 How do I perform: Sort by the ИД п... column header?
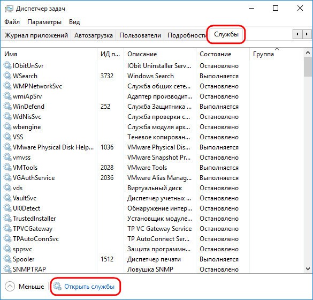tap(110, 54)
